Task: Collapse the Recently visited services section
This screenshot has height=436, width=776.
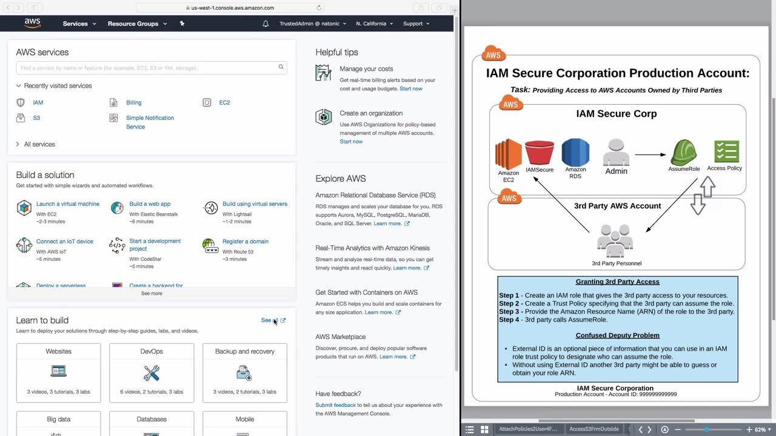Action: [54, 86]
